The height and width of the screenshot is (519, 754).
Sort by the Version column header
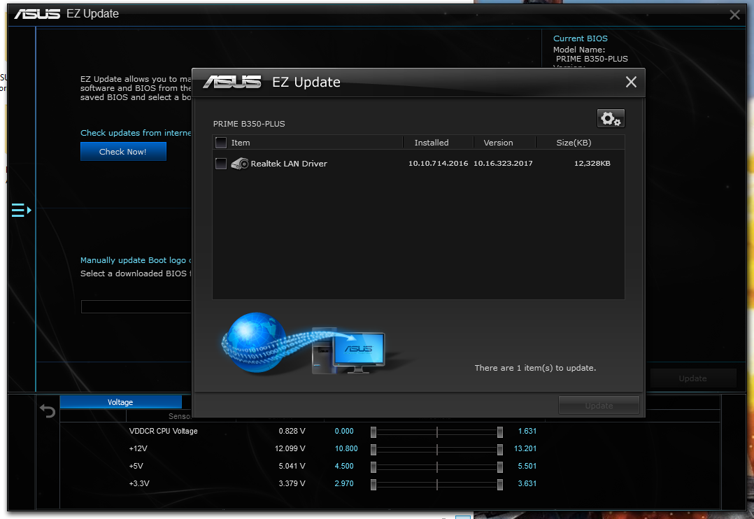(x=498, y=143)
